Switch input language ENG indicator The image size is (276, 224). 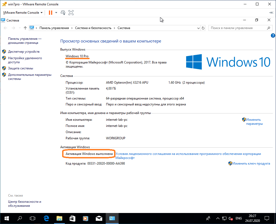pos(239,218)
